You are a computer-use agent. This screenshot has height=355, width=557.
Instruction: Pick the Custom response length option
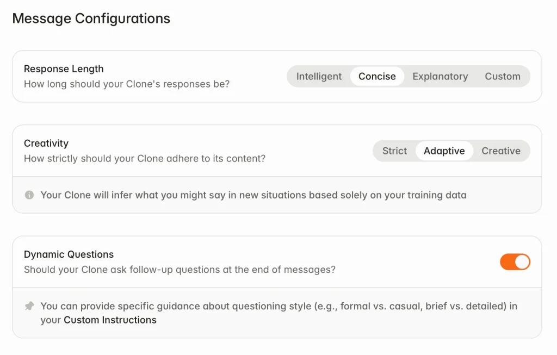pos(502,76)
